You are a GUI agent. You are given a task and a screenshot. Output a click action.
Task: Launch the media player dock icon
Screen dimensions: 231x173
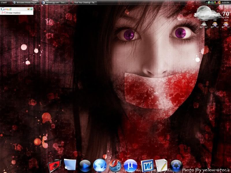click(85, 166)
